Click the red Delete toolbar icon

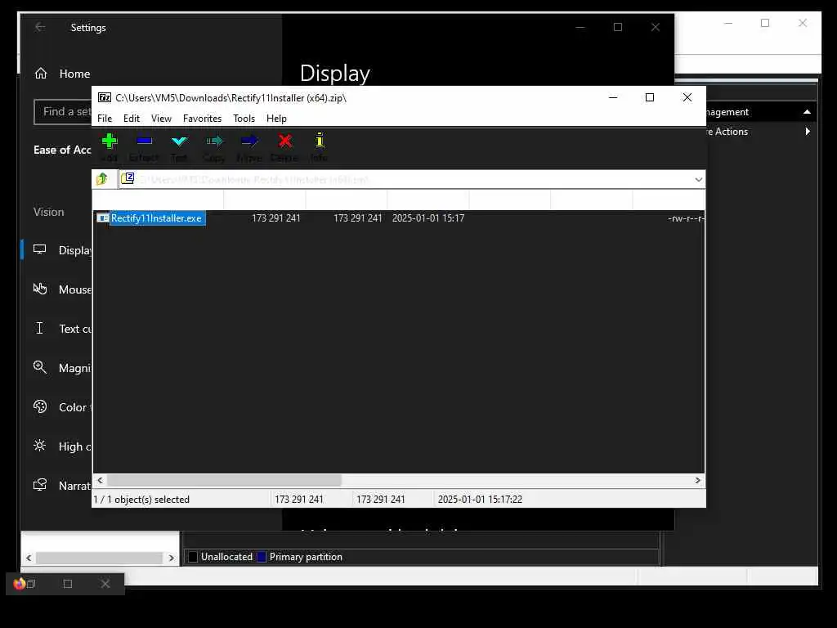(x=285, y=141)
